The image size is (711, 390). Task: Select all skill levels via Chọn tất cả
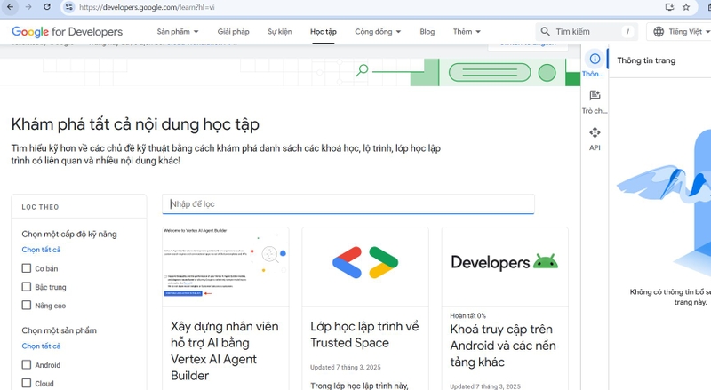(41, 250)
